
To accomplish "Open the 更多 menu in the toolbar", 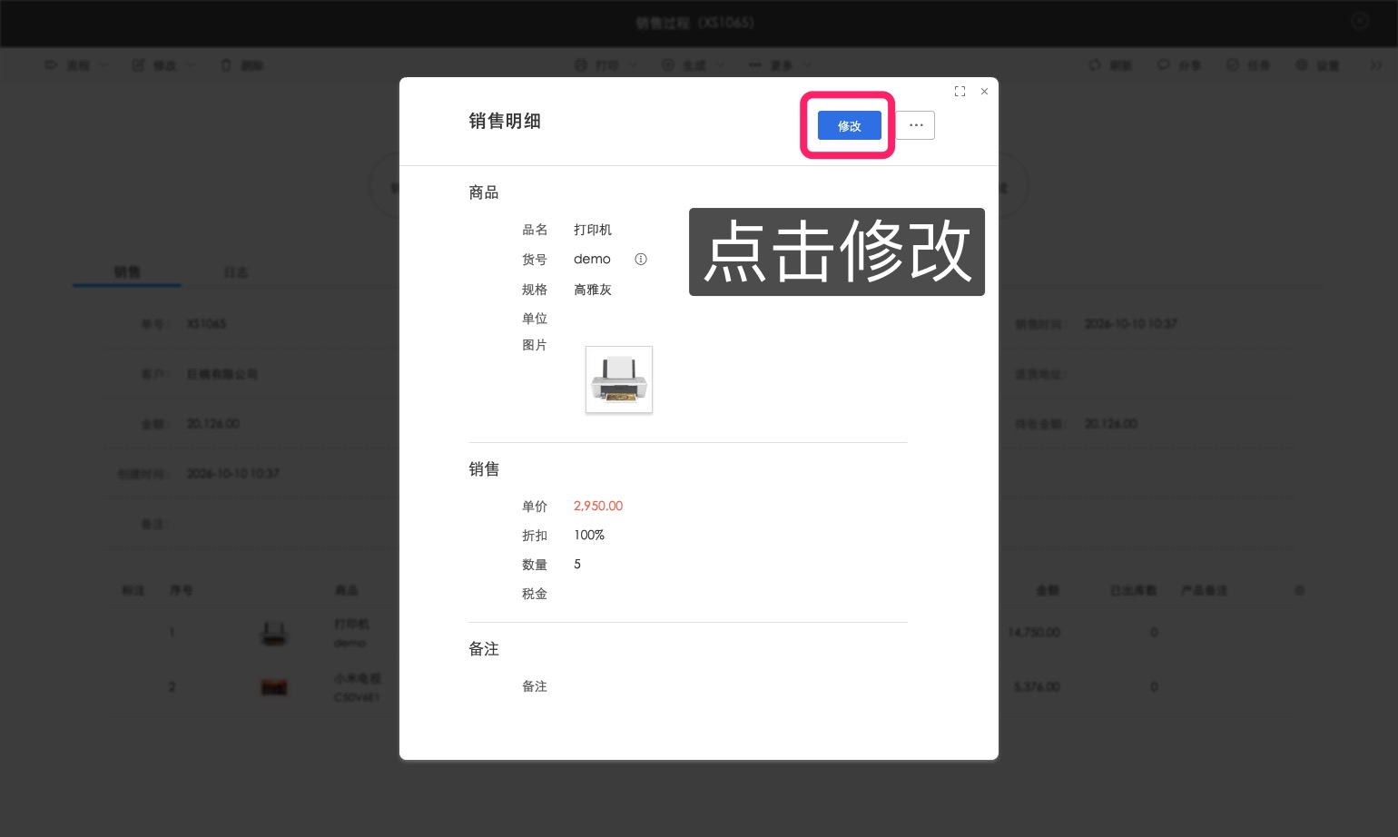I will pyautogui.click(x=780, y=65).
